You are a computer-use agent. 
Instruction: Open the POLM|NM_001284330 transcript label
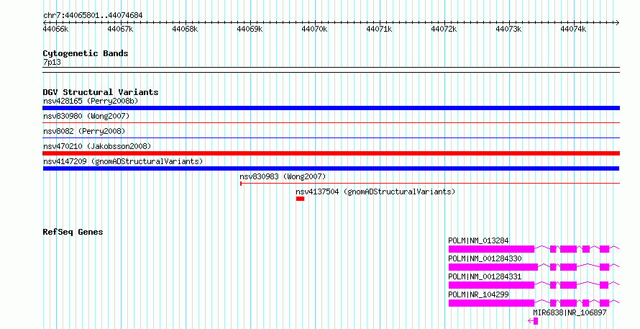pyautogui.click(x=485, y=259)
